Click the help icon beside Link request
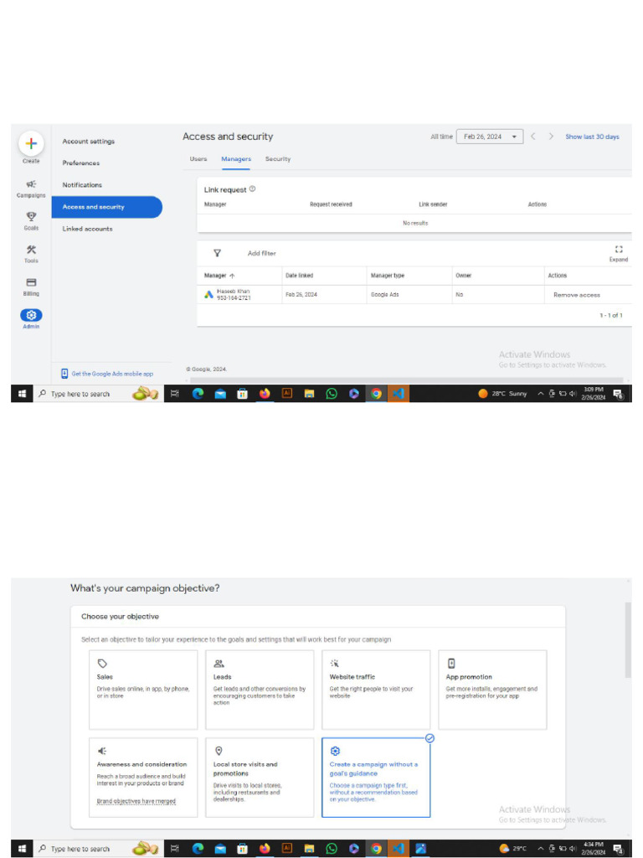 pyautogui.click(x=252, y=189)
